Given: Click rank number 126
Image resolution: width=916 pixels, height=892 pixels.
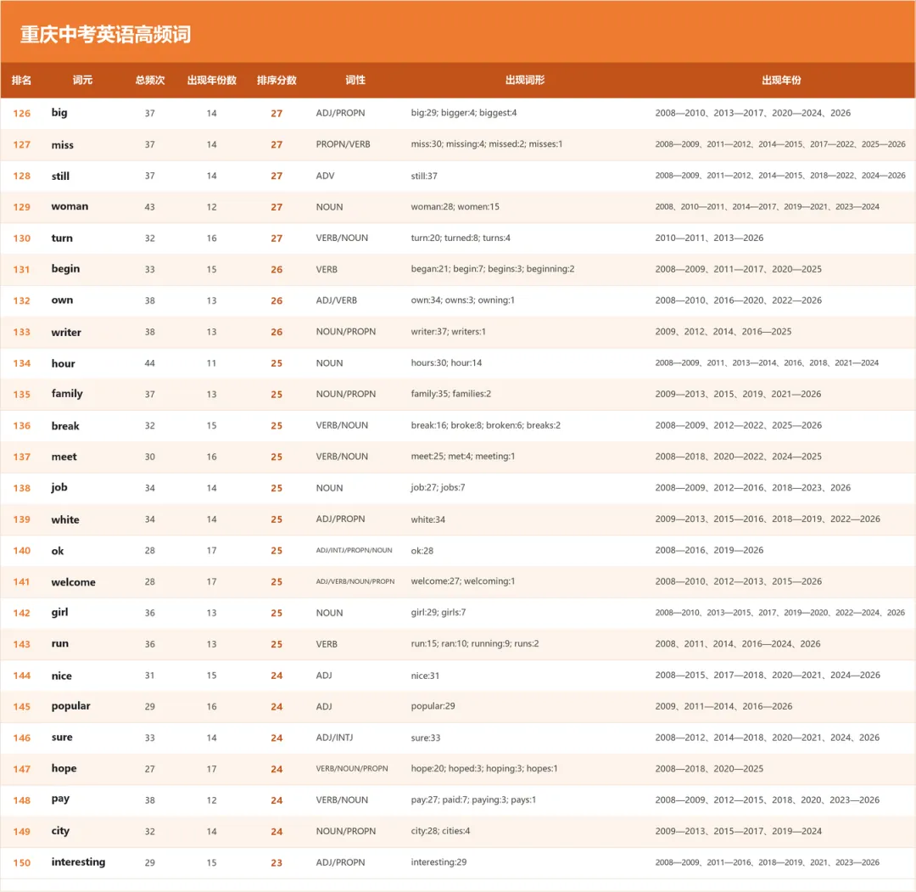Looking at the screenshot, I should (x=21, y=114).
